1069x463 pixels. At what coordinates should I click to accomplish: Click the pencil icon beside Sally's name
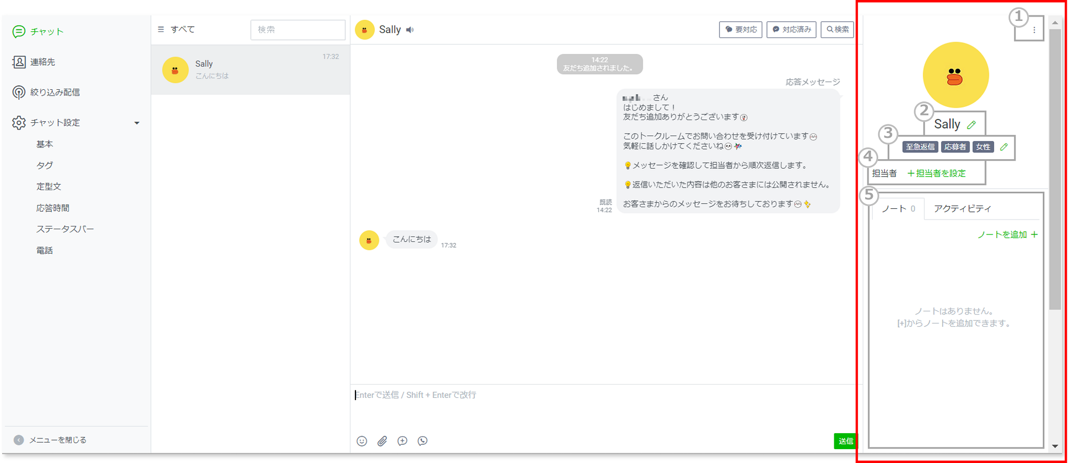[971, 125]
